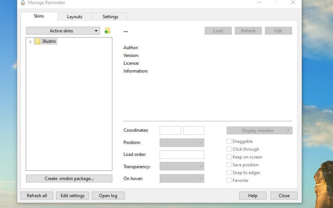This screenshot has height=208, width=333.
Task: Open the Transparency dropdown
Action: pos(182,166)
